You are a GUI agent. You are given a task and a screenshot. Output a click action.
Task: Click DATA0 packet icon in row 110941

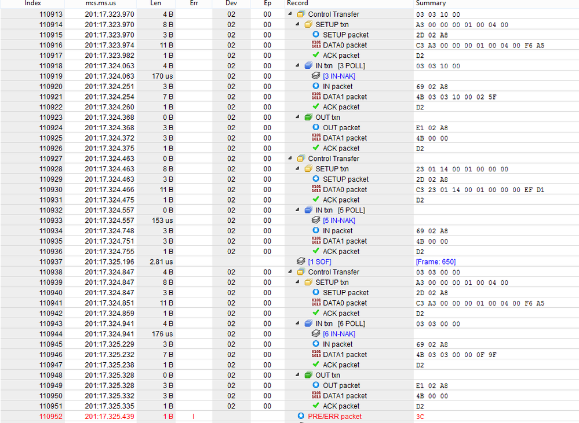[316, 303]
